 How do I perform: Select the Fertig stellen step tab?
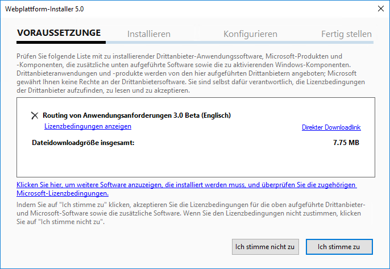346,34
